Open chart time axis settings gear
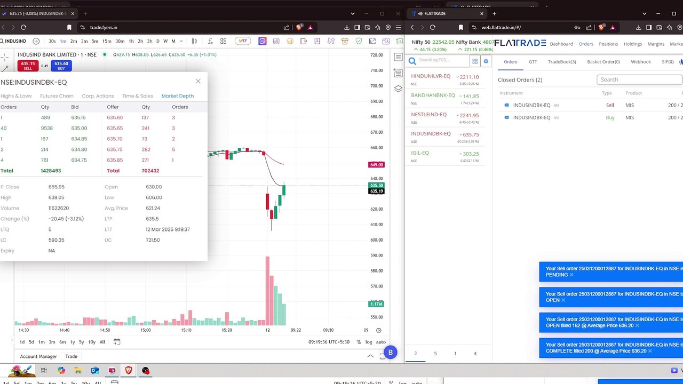This screenshot has width=683, height=384. 379,330
